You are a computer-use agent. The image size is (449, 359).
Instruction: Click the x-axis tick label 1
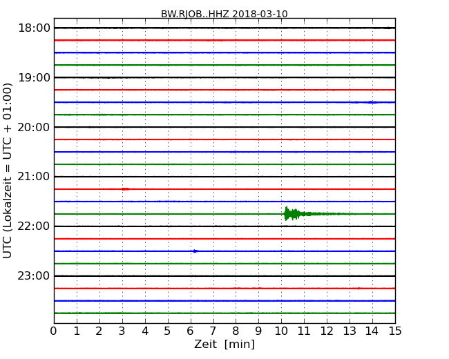pos(77,331)
